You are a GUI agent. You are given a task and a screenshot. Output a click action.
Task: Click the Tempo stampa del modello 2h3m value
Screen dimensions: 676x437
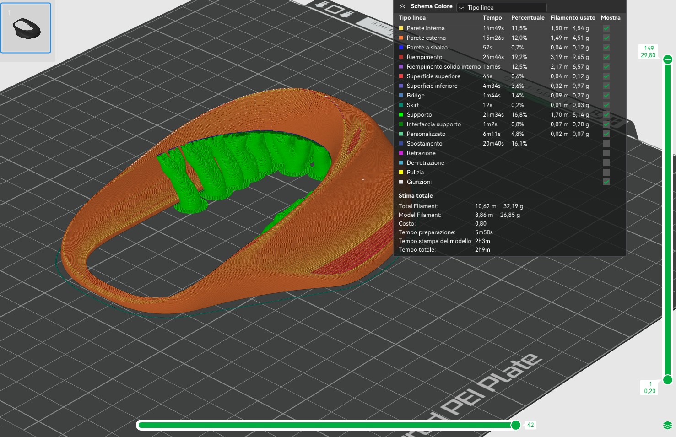(482, 241)
